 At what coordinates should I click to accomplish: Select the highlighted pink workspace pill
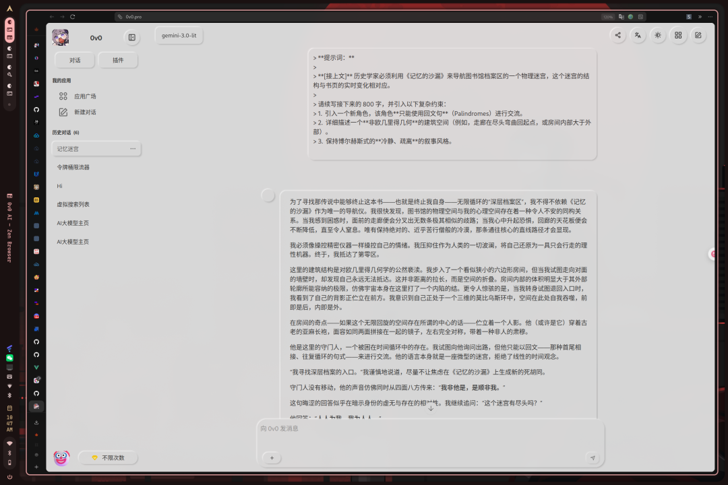click(9, 30)
